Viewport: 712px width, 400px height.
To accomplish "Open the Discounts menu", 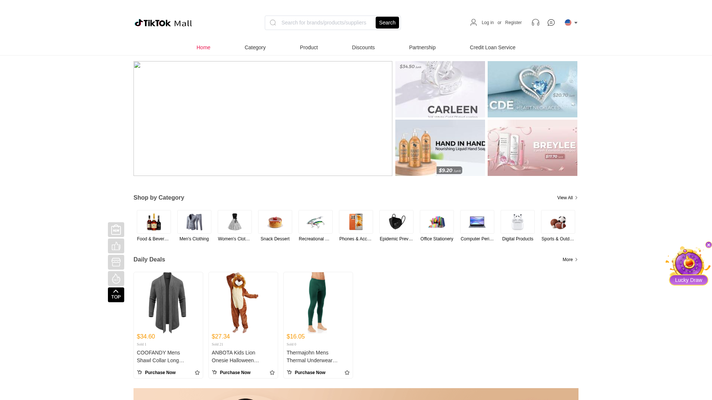I will (x=363, y=47).
